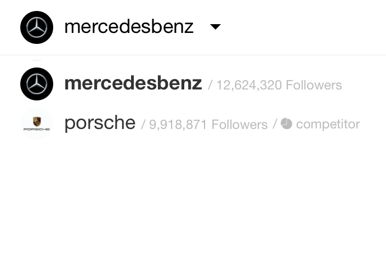Click the slash before the competitor icon

[x=275, y=124]
